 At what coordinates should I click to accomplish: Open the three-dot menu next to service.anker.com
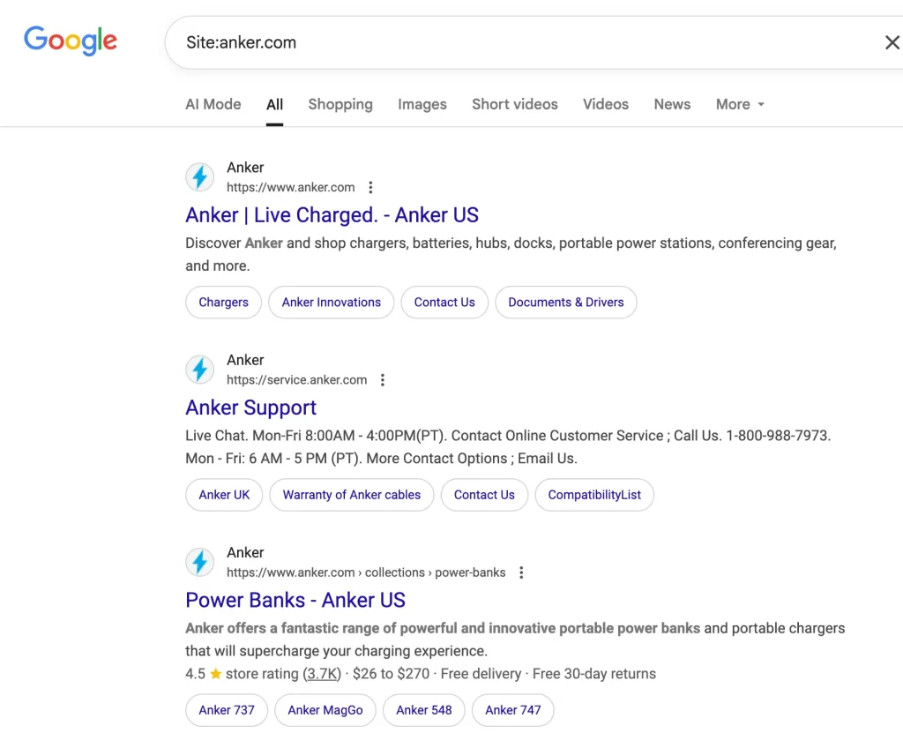pyautogui.click(x=383, y=380)
